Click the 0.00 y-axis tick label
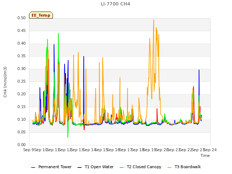The width and height of the screenshot is (232, 174). pyautogui.click(x=22, y=145)
